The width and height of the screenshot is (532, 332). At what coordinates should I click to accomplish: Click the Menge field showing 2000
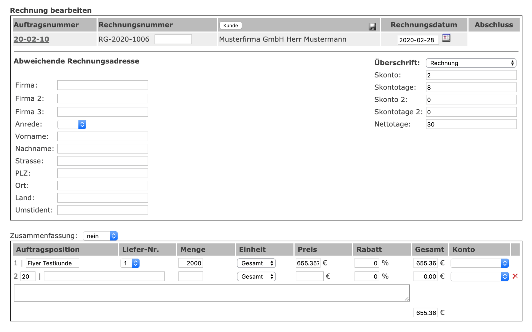pos(191,263)
